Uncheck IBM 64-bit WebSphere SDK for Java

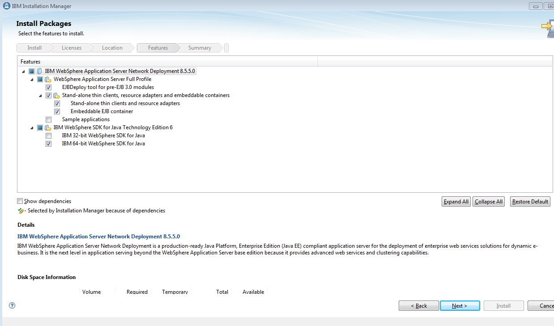click(48, 144)
